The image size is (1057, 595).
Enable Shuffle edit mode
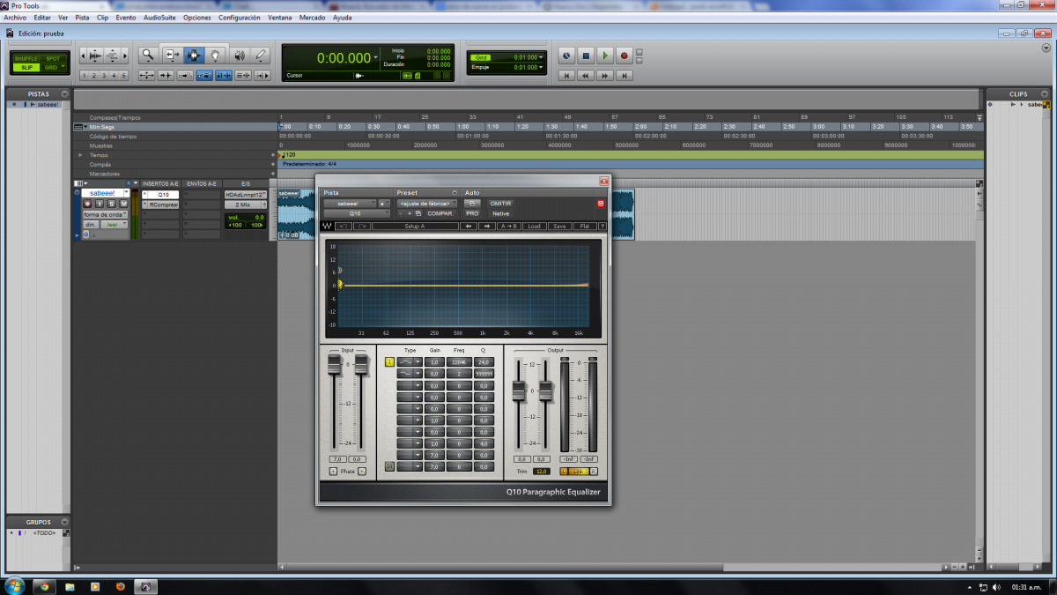click(x=26, y=58)
